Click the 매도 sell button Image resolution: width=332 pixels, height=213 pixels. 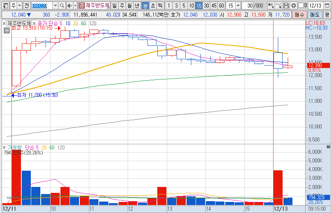tap(315, 15)
